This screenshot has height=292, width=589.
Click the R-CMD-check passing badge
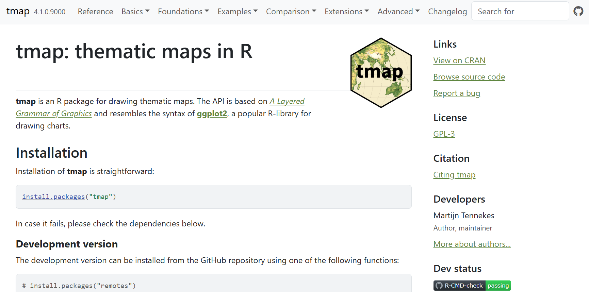(x=472, y=286)
